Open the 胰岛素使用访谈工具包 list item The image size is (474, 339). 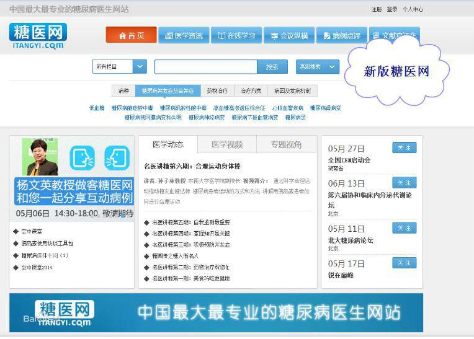click(47, 244)
